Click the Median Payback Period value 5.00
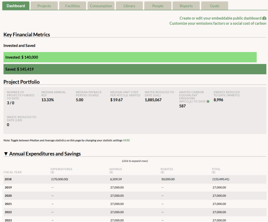 [80, 100]
